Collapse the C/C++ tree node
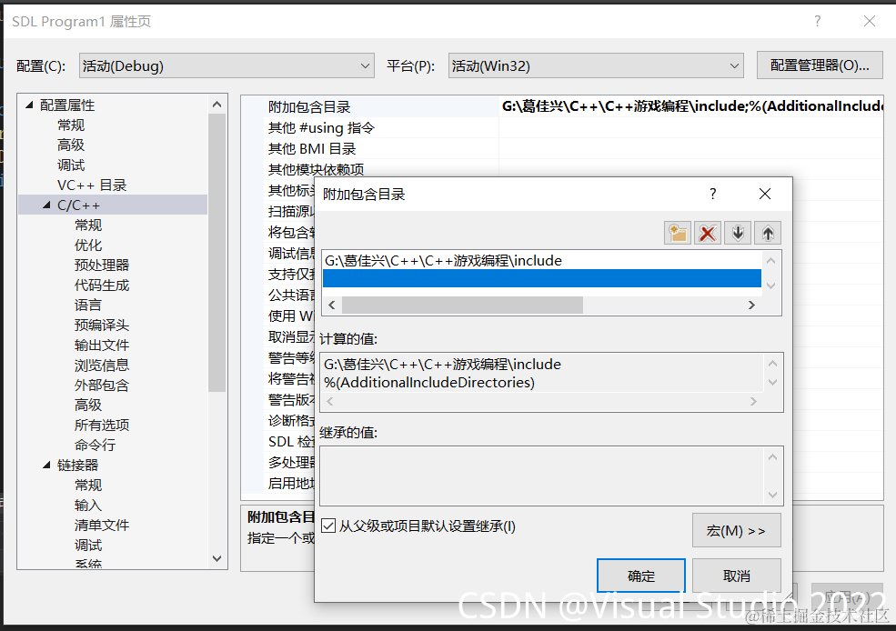Image resolution: width=896 pixels, height=631 pixels. pos(47,205)
